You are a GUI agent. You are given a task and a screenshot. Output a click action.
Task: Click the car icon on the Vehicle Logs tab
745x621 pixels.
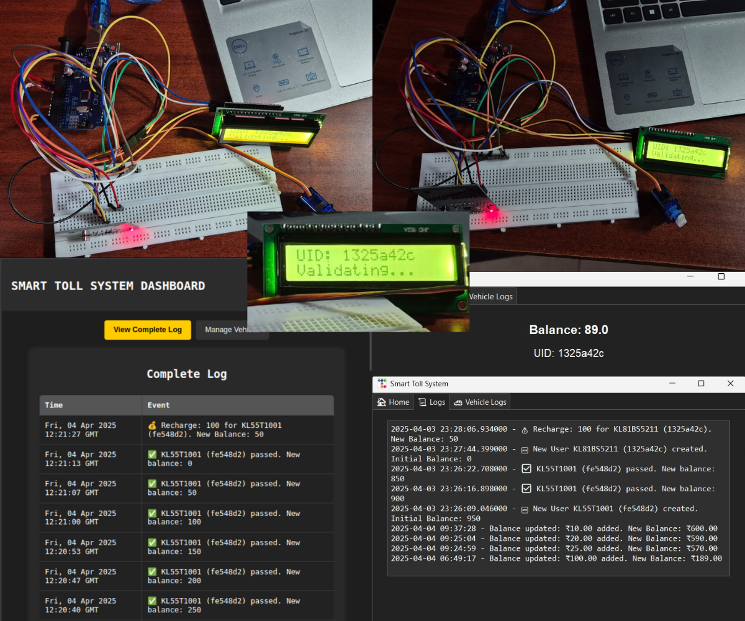coord(458,402)
